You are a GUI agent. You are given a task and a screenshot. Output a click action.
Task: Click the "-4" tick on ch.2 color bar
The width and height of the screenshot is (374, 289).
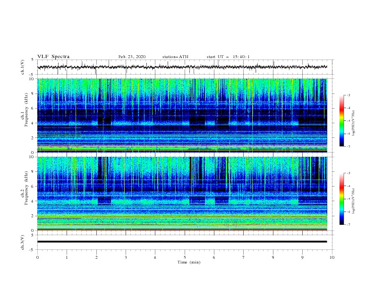[x=348, y=186]
